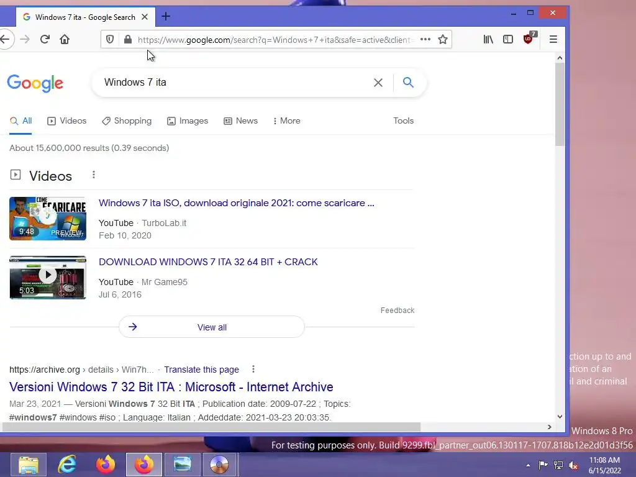Bookmark this page with the star

pyautogui.click(x=442, y=39)
